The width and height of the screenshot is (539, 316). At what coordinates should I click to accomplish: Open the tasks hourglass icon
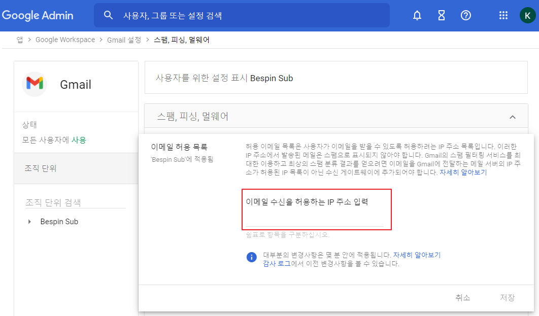(x=442, y=15)
